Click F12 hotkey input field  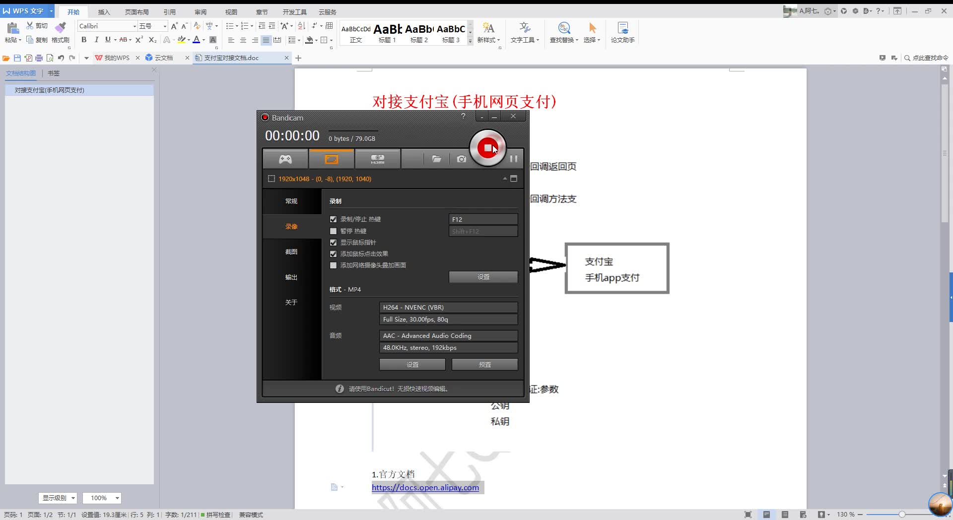[483, 219]
